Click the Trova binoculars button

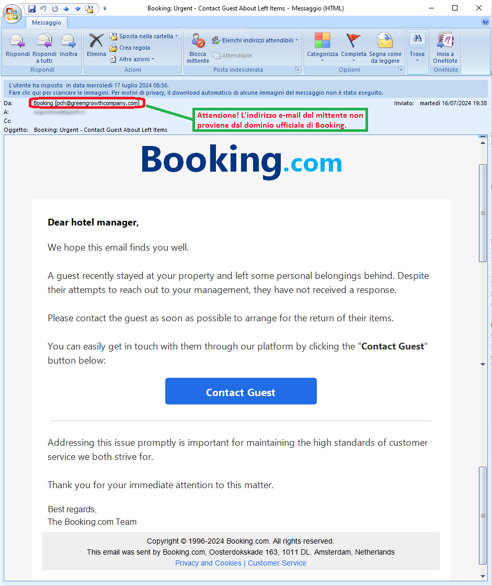point(417,48)
